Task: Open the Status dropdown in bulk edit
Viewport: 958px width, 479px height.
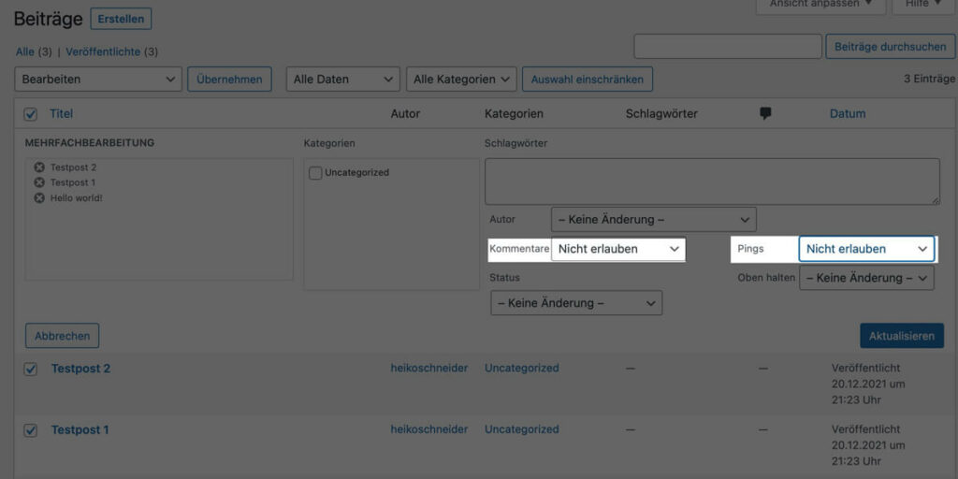Action: tap(576, 303)
